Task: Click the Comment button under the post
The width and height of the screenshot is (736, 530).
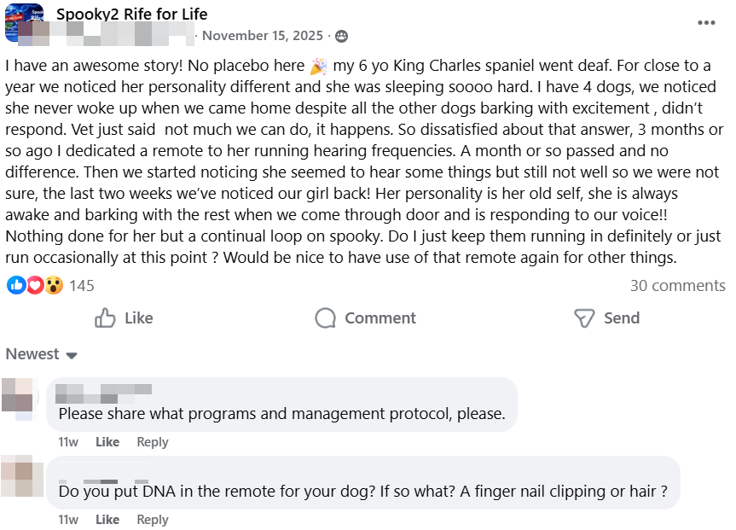Action: 365,318
